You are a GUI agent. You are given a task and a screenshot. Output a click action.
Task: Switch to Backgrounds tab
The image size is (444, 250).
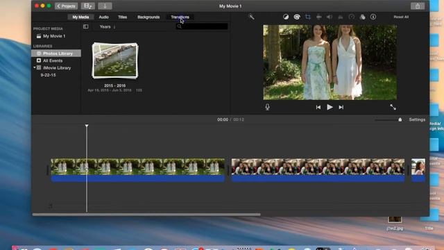(148, 17)
